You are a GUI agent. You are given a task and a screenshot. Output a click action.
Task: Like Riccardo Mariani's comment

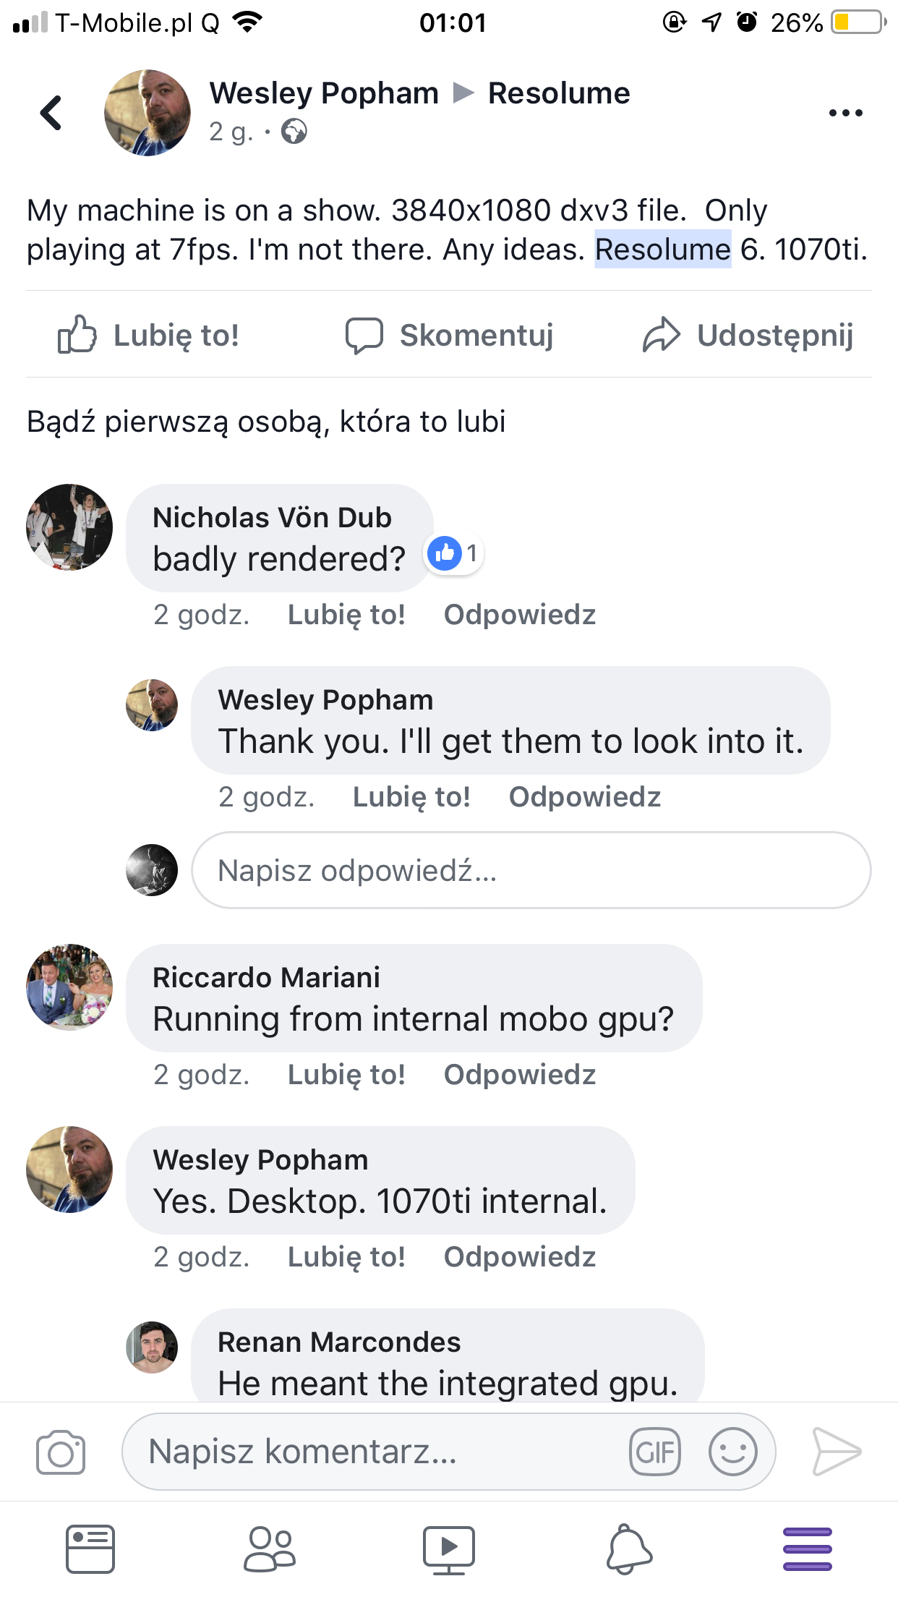[x=346, y=1075]
